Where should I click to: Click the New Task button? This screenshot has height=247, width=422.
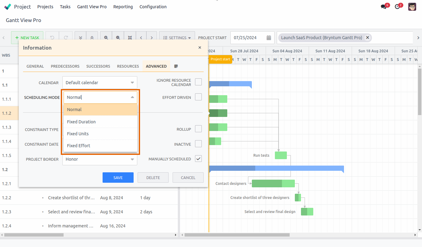tap(27, 37)
